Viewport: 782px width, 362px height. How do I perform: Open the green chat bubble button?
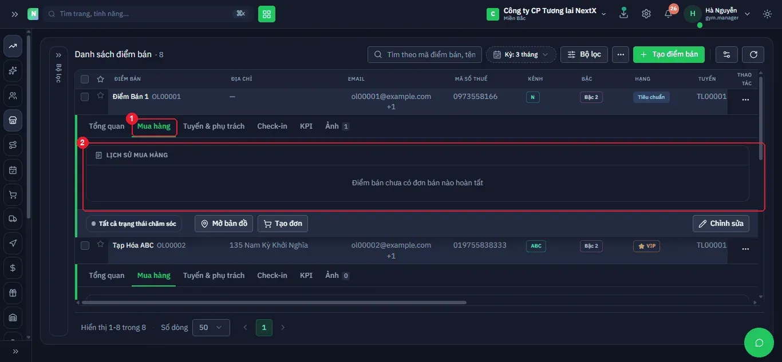pos(759,343)
